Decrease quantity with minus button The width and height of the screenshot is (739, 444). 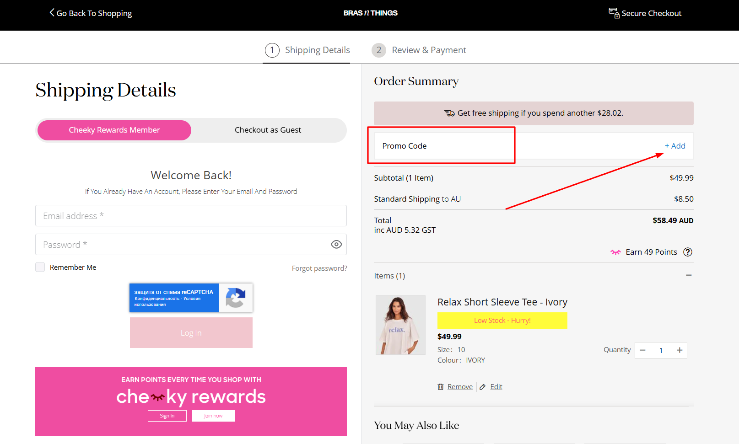point(642,350)
